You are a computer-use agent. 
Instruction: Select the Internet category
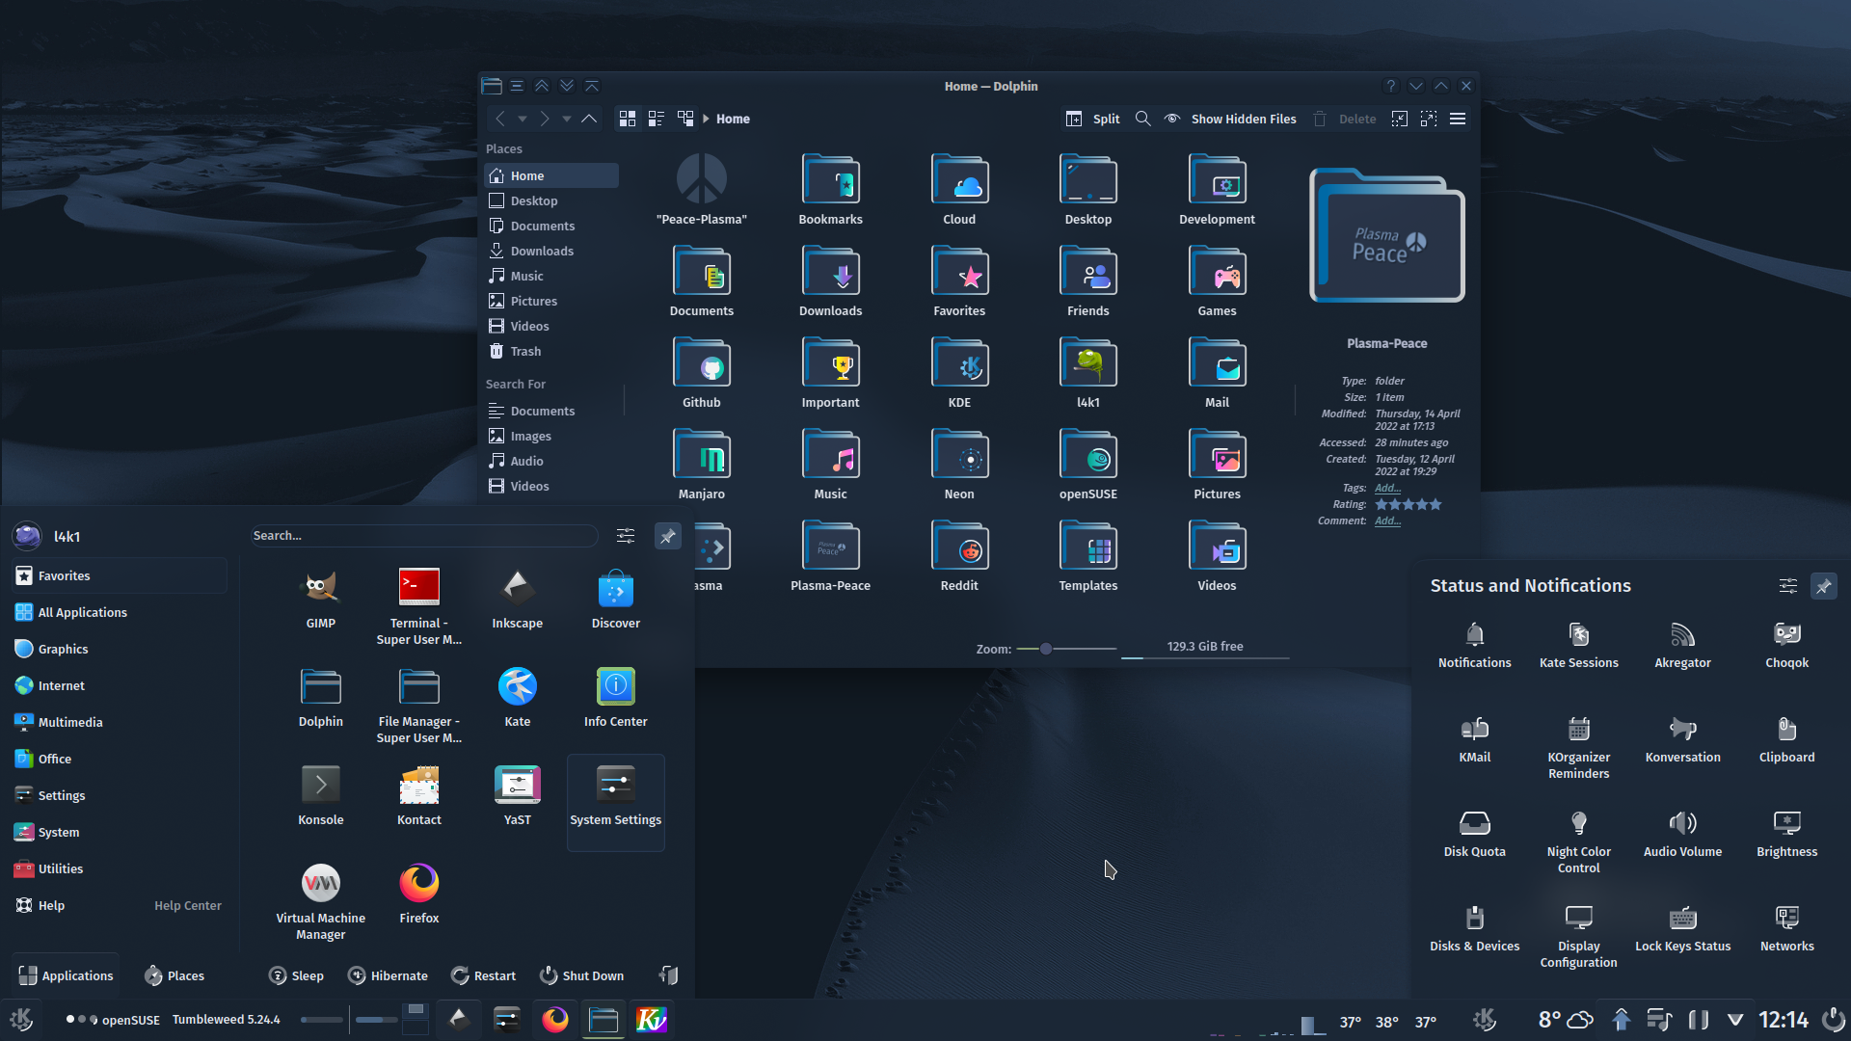pyautogui.click(x=120, y=685)
